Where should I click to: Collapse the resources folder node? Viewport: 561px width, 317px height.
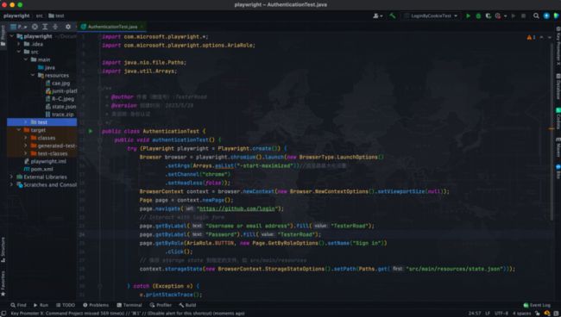(x=33, y=75)
